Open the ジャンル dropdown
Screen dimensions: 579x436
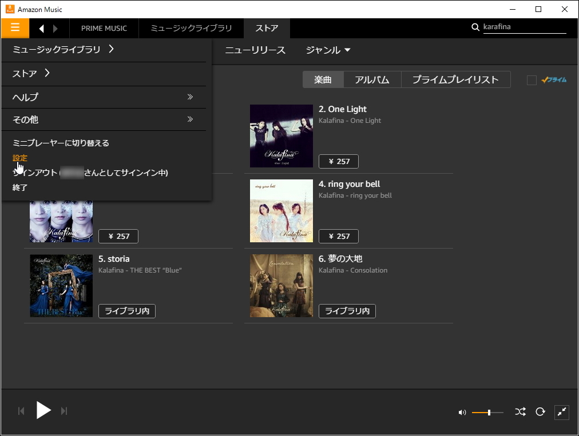[x=327, y=50]
